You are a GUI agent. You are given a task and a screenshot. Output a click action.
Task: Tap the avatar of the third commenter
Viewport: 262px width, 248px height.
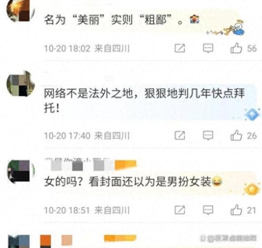[21, 171]
